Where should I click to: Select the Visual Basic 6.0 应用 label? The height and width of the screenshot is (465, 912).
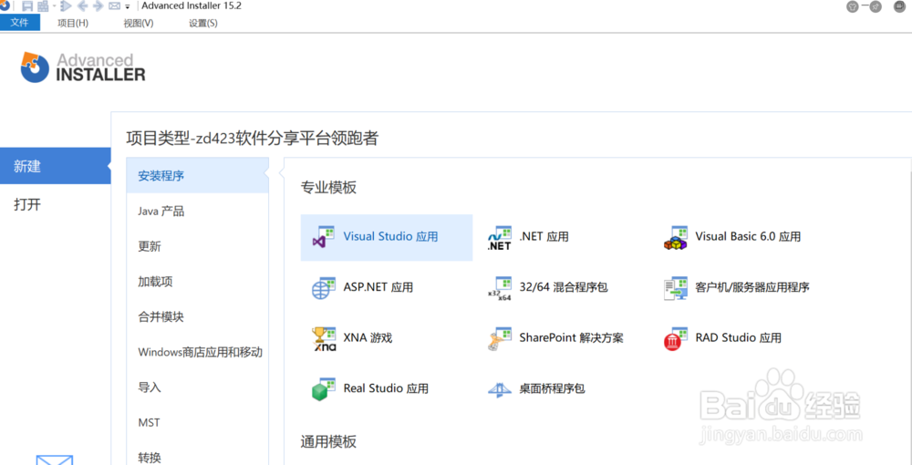click(748, 236)
